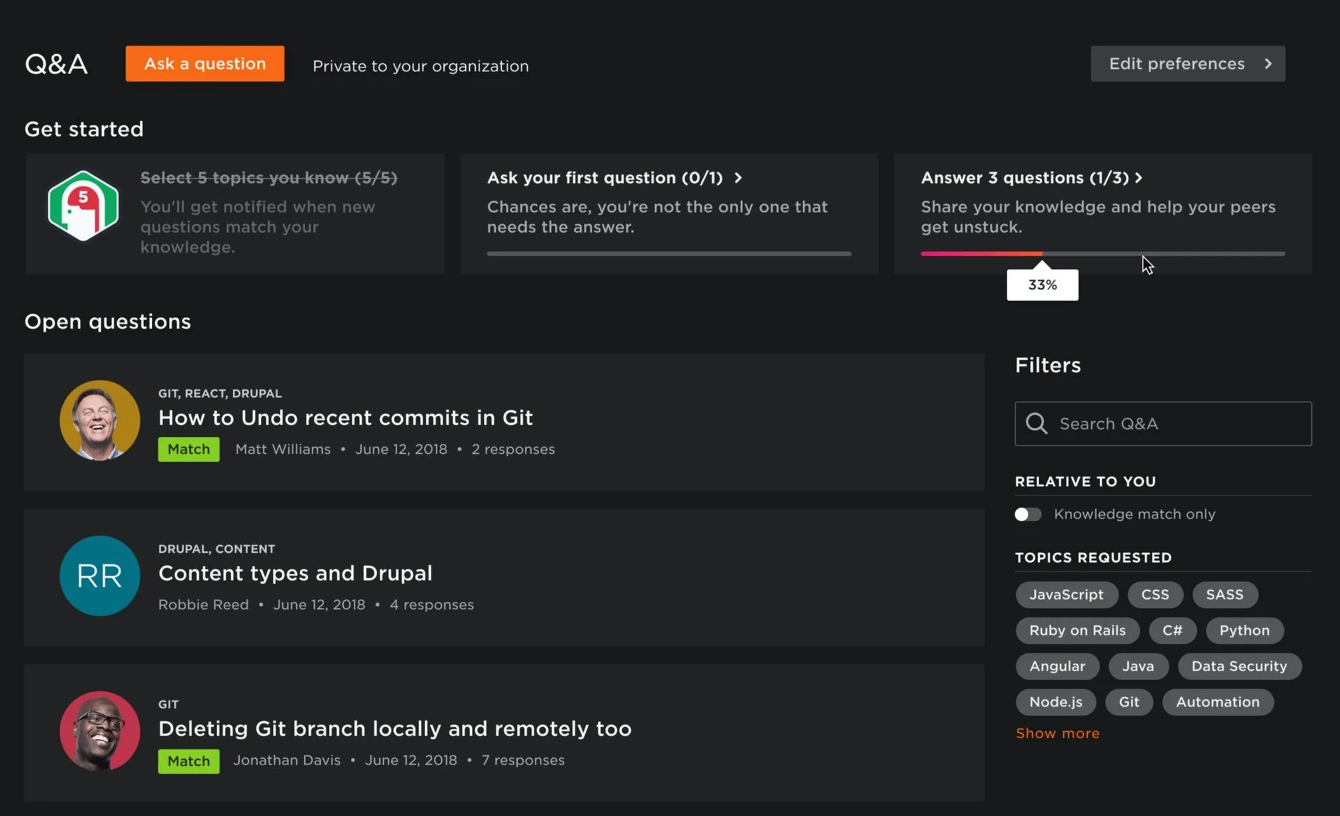This screenshot has width=1340, height=816.
Task: Expand Answer 3 questions chevron
Action: pyautogui.click(x=1139, y=178)
